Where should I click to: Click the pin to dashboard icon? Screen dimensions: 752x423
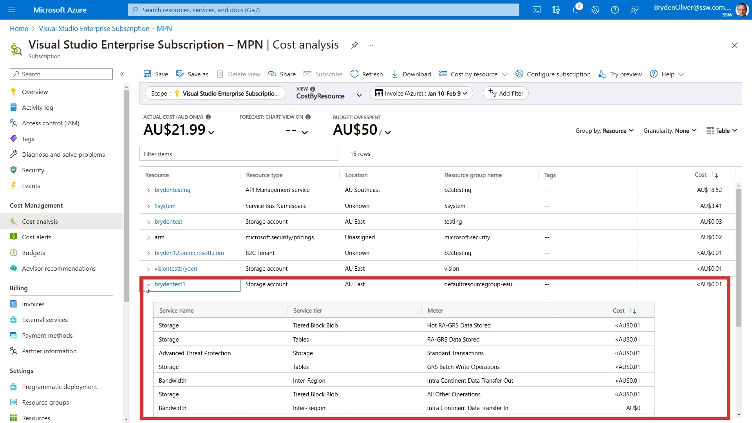354,45
